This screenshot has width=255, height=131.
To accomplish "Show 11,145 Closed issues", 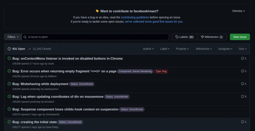I will click(x=39, y=49).
